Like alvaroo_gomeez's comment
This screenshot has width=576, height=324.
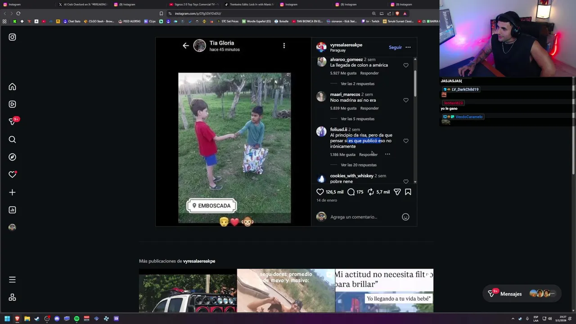click(406, 65)
